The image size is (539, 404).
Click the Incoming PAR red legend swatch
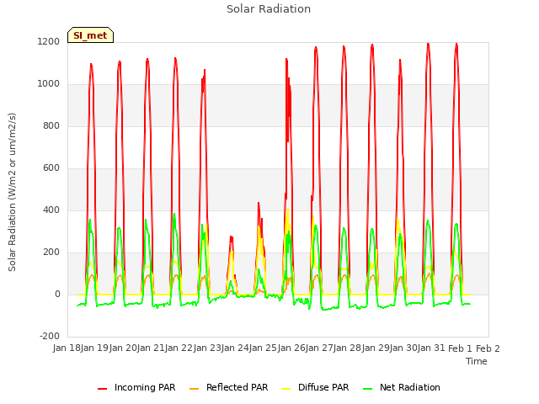click(102, 389)
